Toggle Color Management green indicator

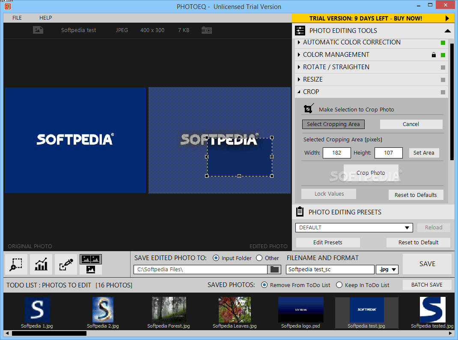[x=443, y=55]
